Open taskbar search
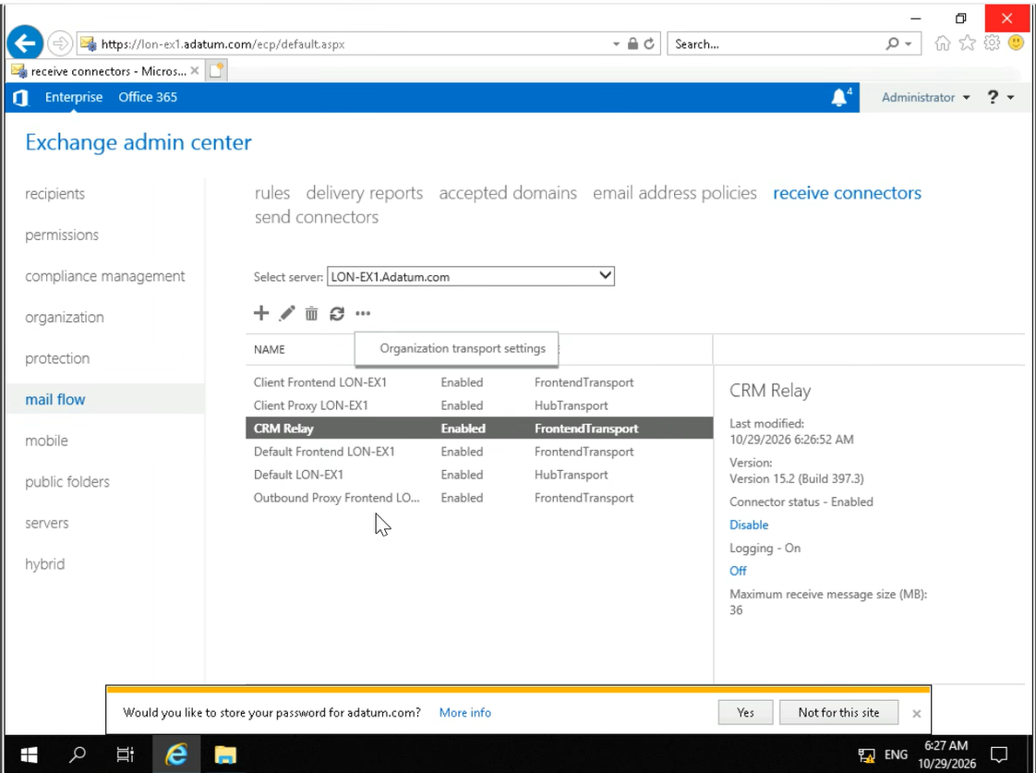The height and width of the screenshot is (773, 1036). click(78, 754)
